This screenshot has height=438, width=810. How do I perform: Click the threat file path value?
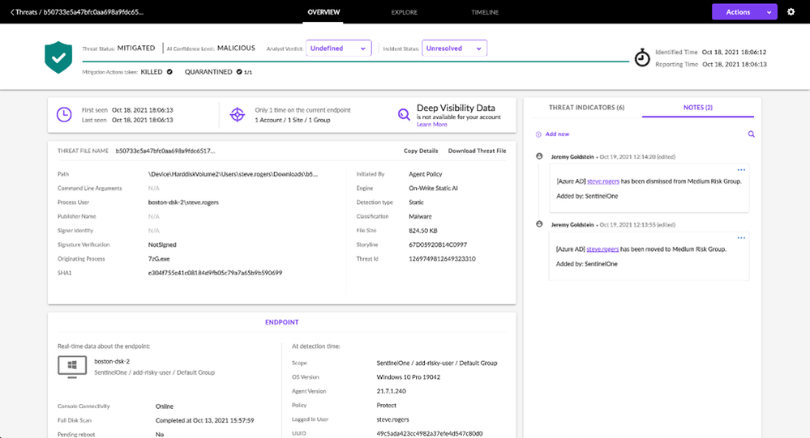tap(233, 174)
